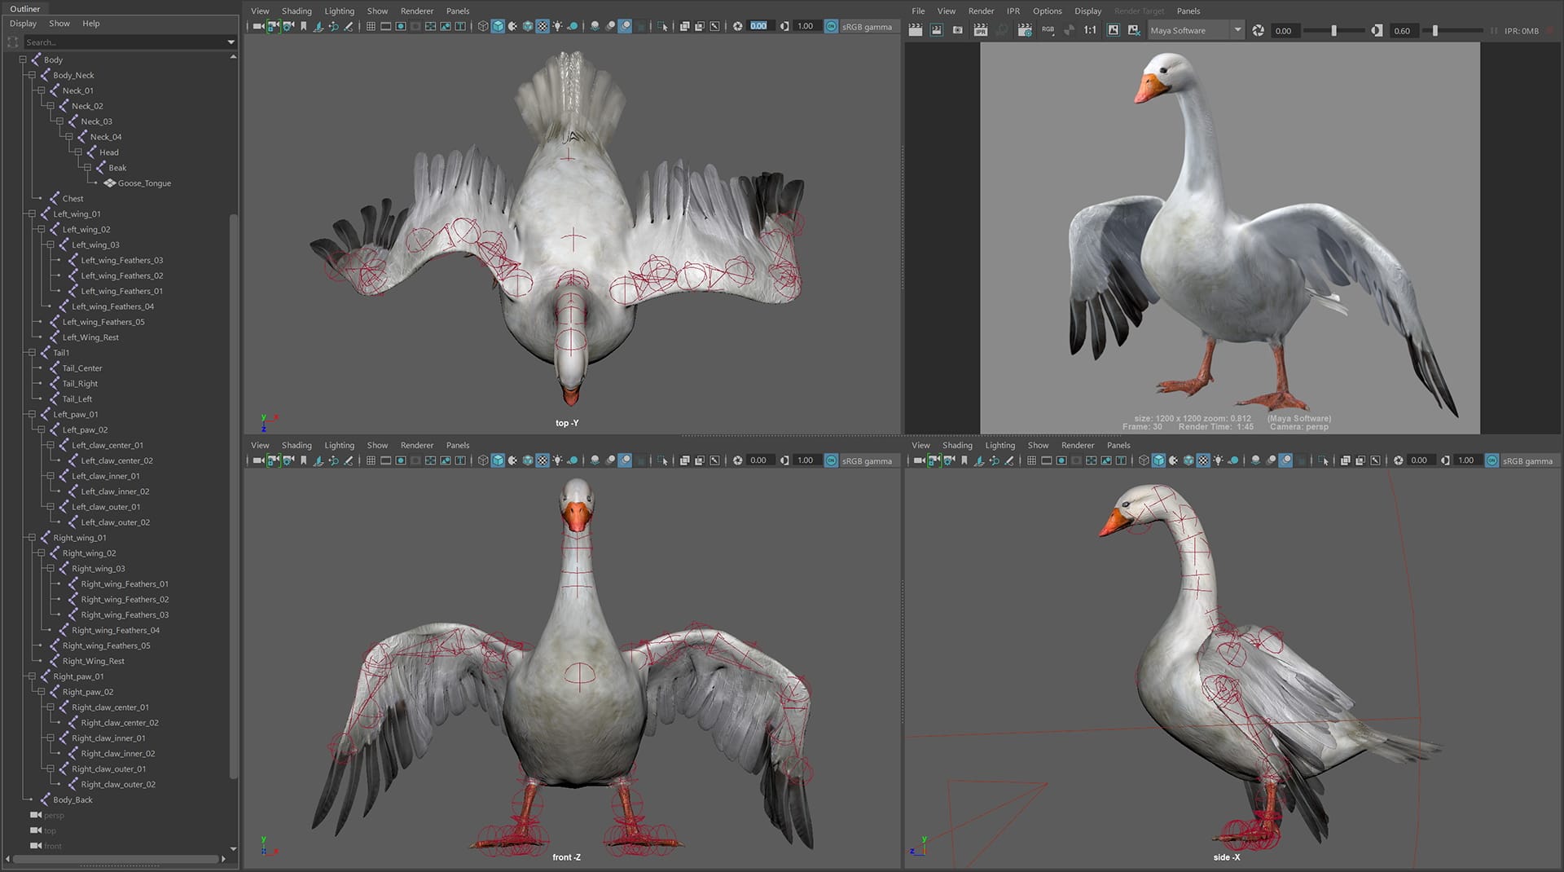Toggle Film Gate in top -Y panel toolbar

(x=385, y=26)
